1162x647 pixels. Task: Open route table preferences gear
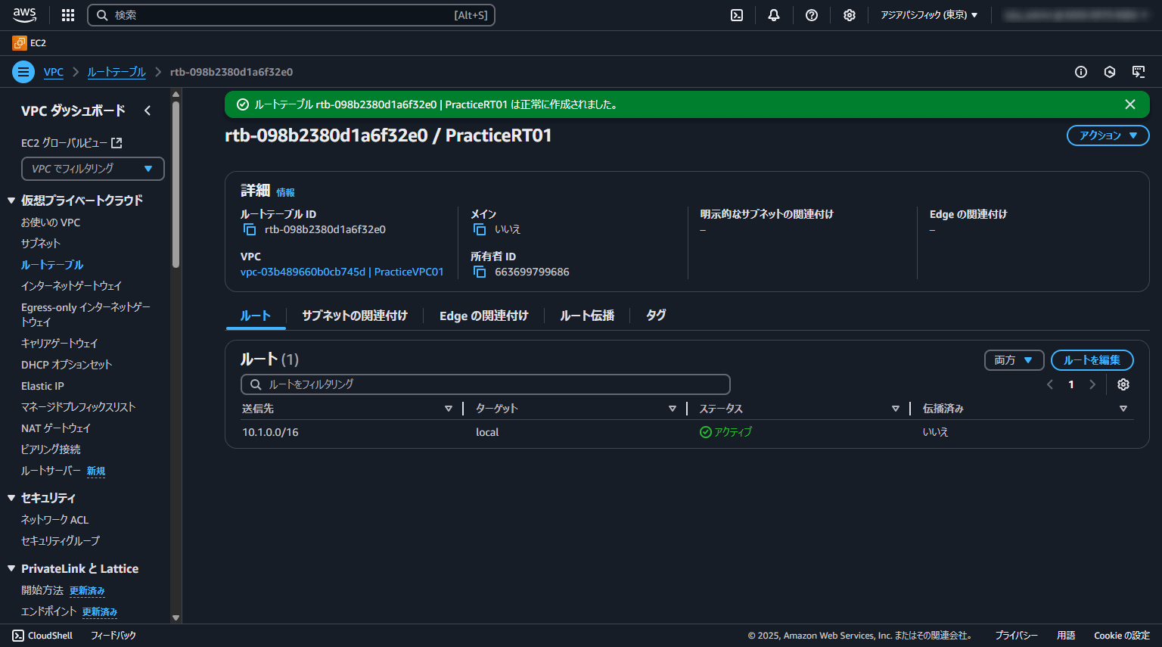click(1123, 384)
